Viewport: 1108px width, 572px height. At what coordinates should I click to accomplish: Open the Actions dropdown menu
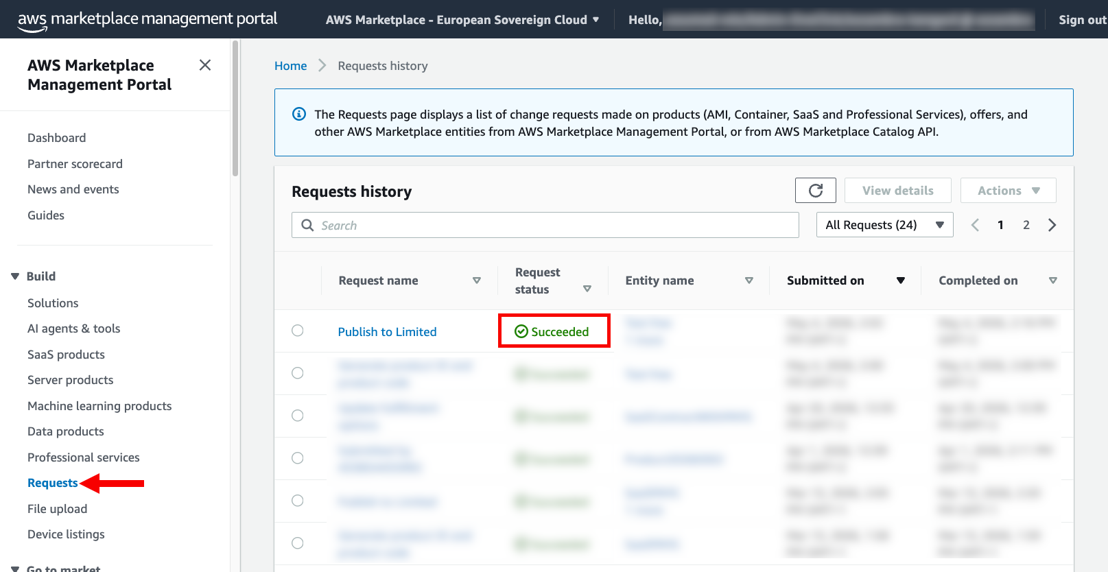coord(1008,191)
